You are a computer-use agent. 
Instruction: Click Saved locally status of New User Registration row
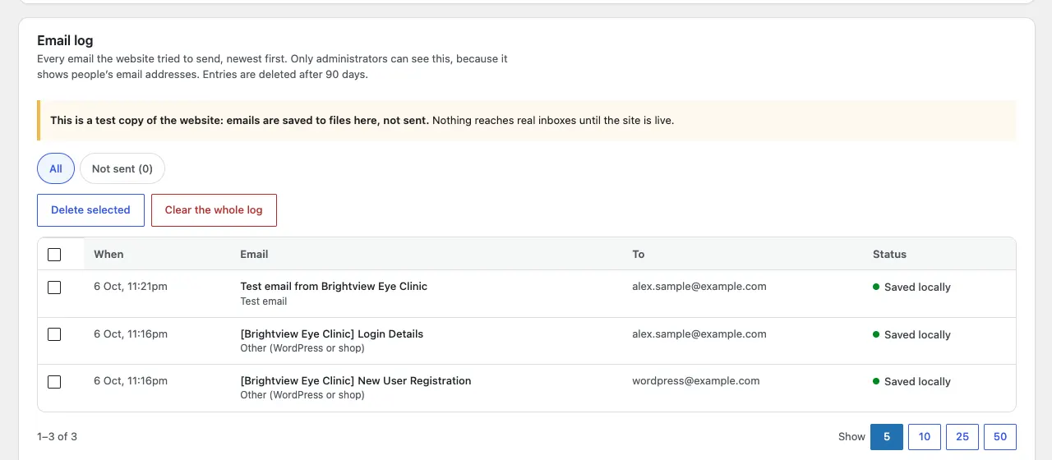(x=911, y=382)
